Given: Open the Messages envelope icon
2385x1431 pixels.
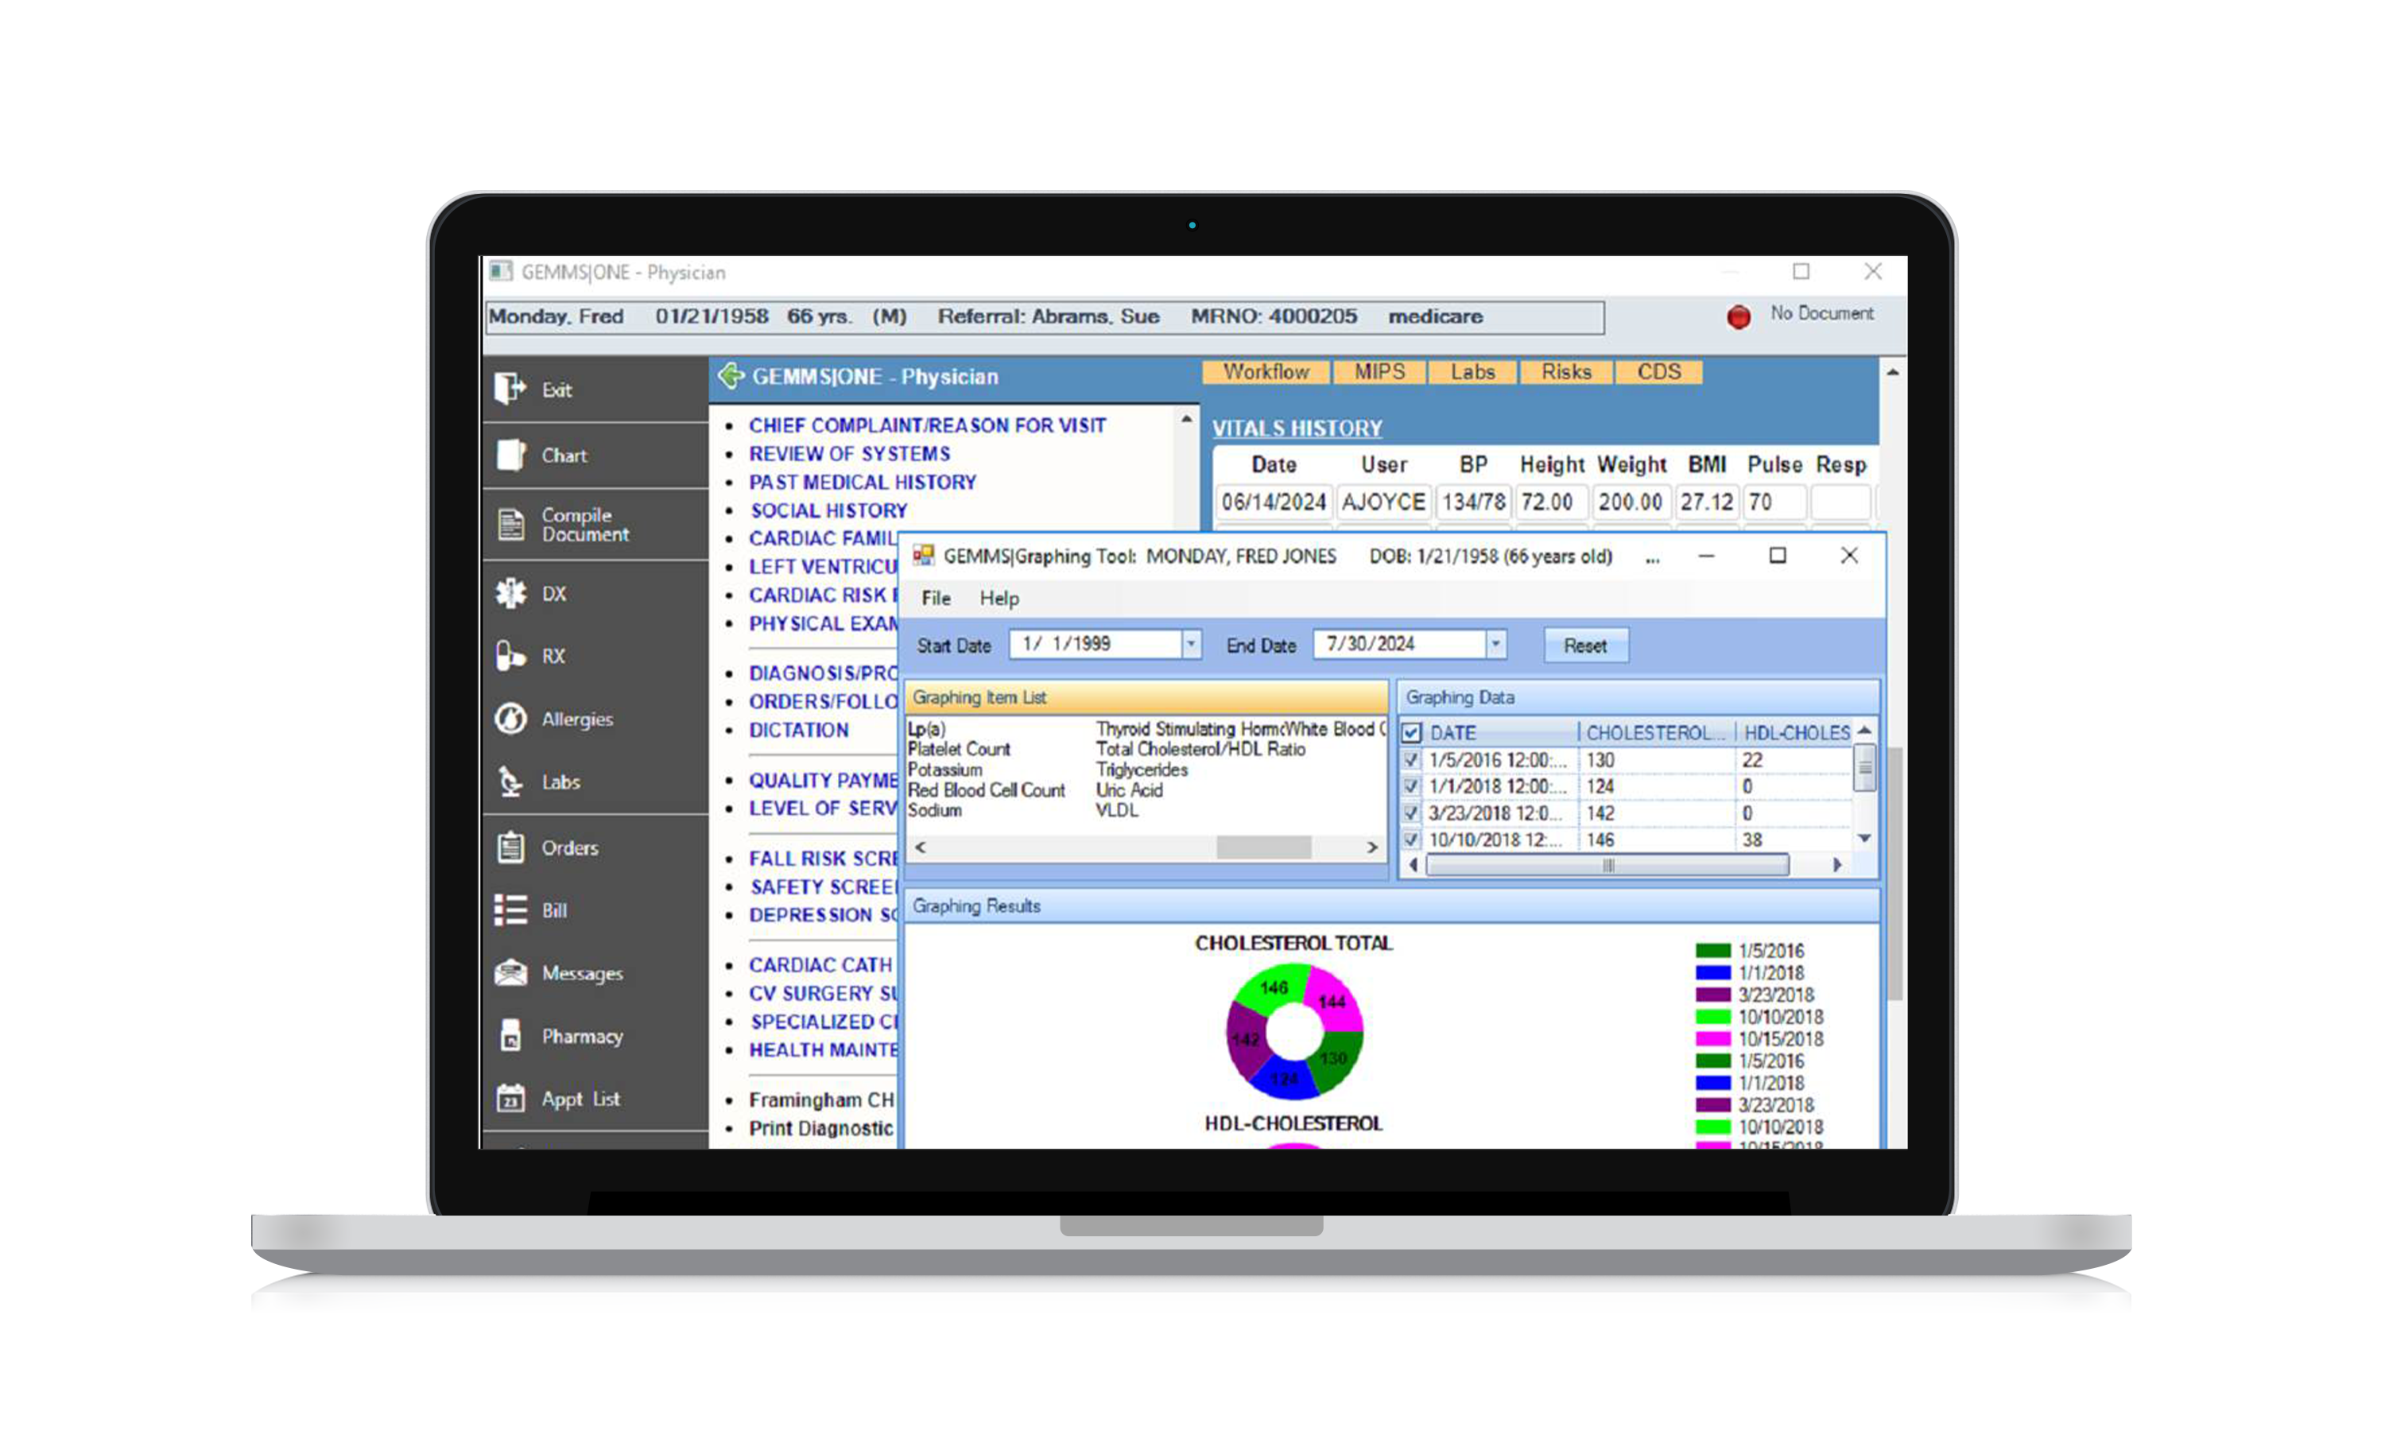Looking at the screenshot, I should coord(510,972).
